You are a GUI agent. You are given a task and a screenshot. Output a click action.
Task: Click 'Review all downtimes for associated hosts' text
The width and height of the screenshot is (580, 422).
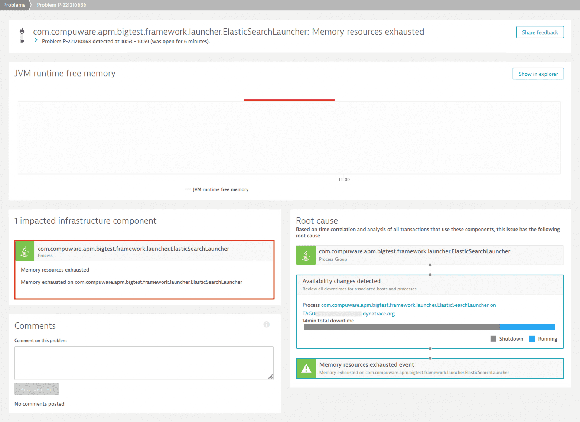(360, 289)
